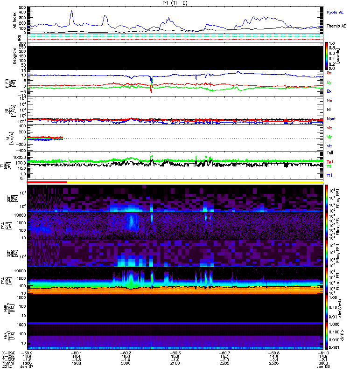Image resolution: width=350 pixels, height=373 pixels.
Task: Click the 2012 year label
Action: coord(7,366)
